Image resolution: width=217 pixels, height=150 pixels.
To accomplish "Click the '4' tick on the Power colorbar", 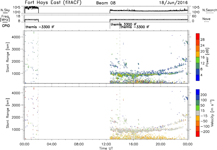I will (202, 75).
